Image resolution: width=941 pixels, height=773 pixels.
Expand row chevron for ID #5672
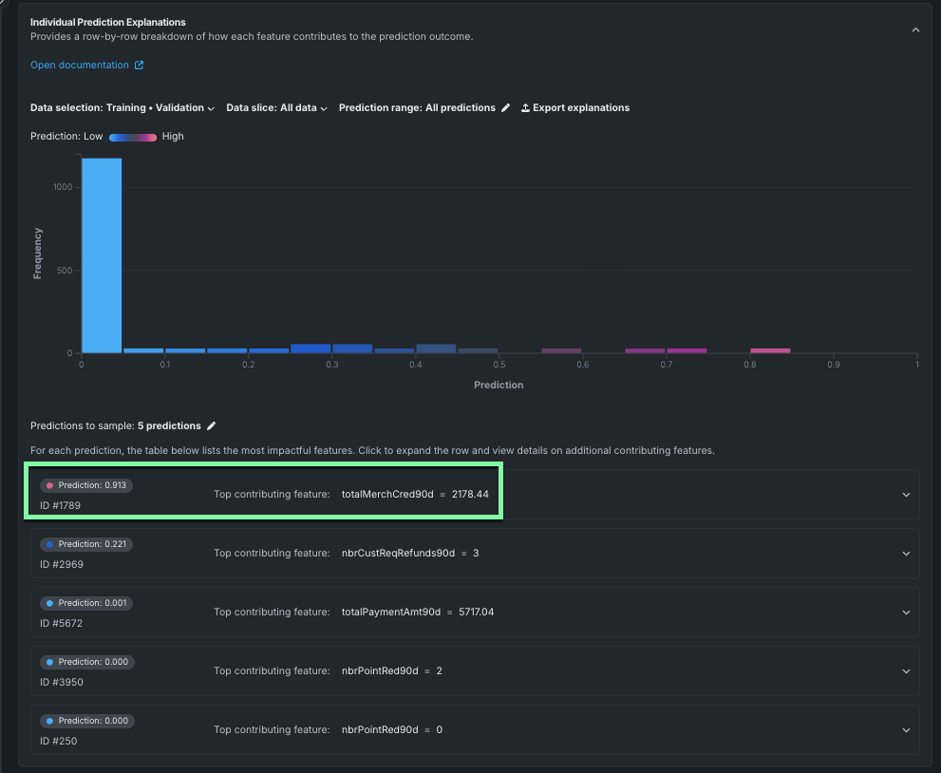(x=906, y=613)
